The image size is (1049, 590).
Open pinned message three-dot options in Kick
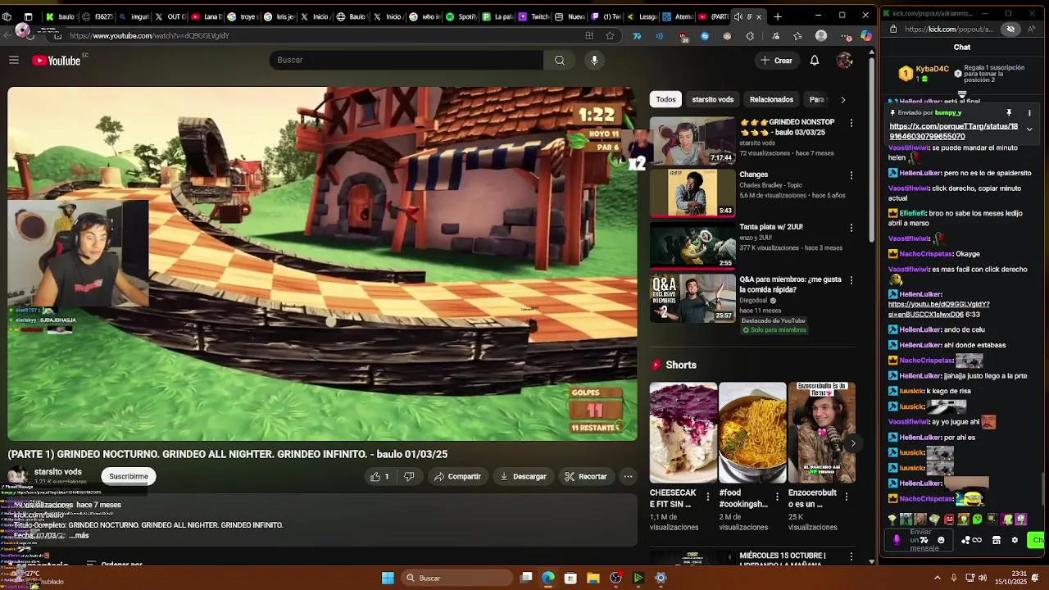coord(1029,113)
